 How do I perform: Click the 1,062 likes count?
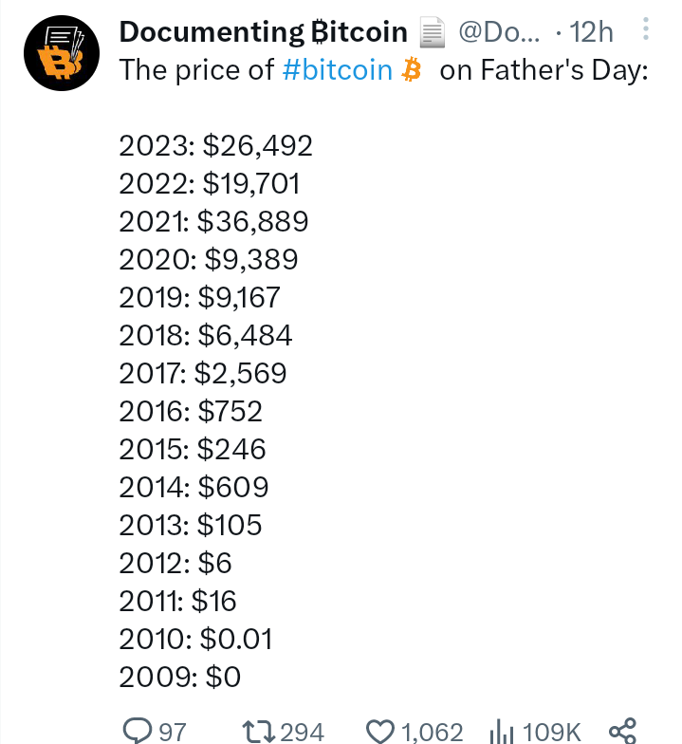433,732
